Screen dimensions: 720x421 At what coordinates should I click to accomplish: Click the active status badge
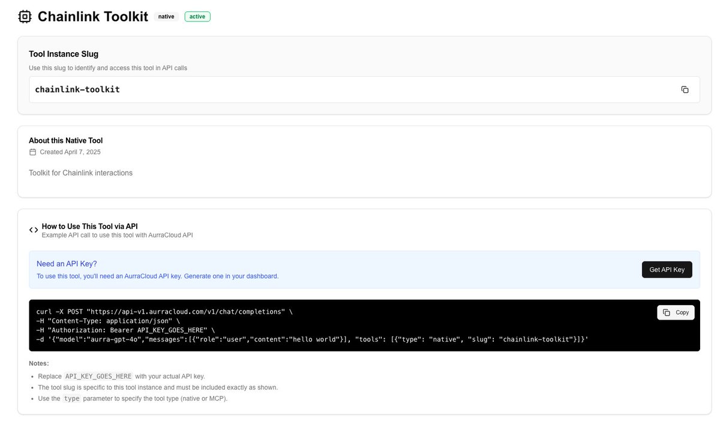197,17
